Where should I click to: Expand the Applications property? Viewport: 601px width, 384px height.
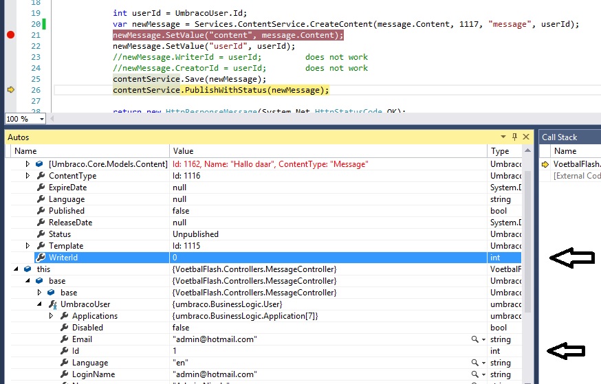click(x=51, y=316)
